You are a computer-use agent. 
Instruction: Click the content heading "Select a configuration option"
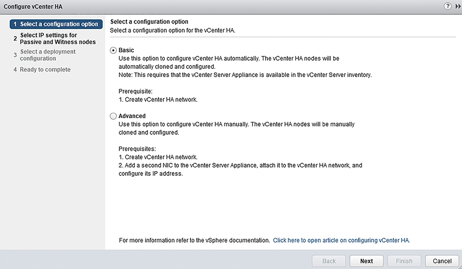coord(149,22)
